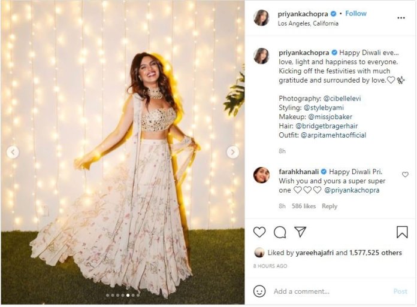Open emoji picker smiley icon
Viewport: 417px width, 307px height.
259,291
